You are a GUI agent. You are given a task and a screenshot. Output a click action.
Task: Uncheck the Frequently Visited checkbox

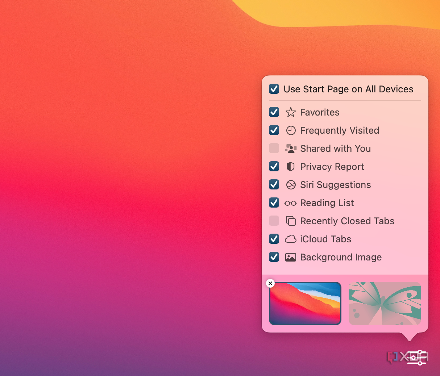tap(274, 130)
